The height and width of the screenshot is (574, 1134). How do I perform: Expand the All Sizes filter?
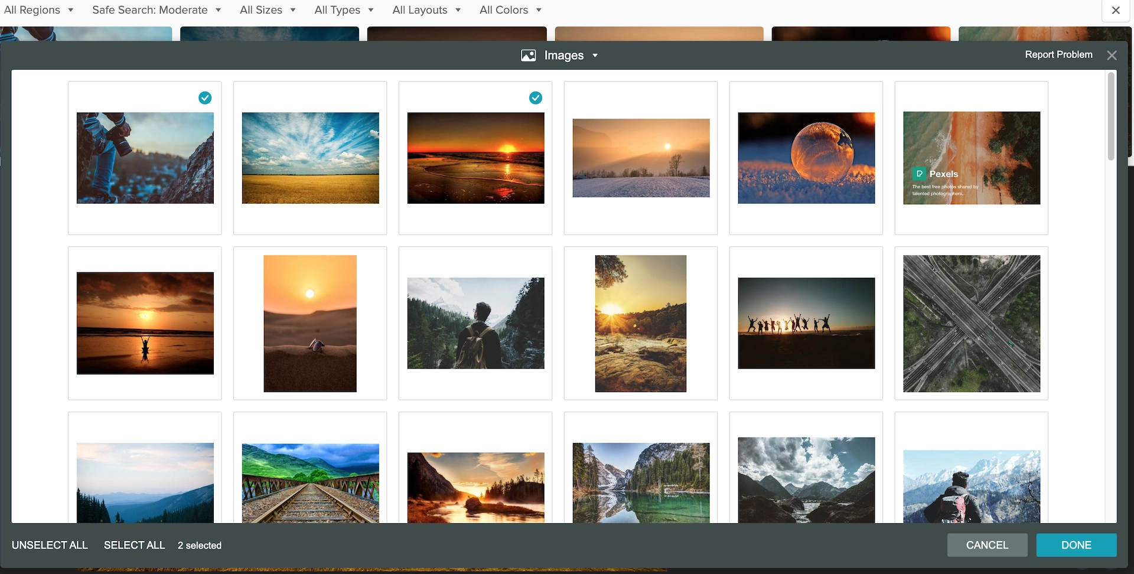268,10
